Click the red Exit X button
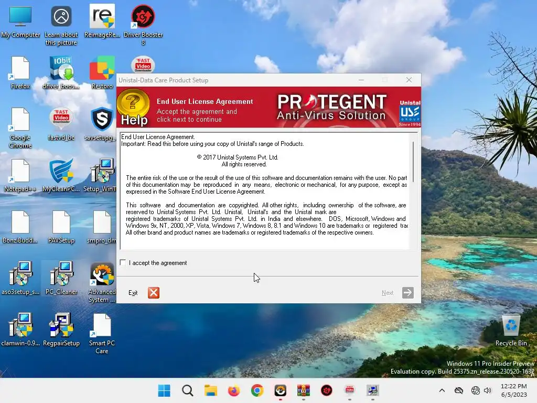This screenshot has width=537, height=403. click(x=154, y=293)
